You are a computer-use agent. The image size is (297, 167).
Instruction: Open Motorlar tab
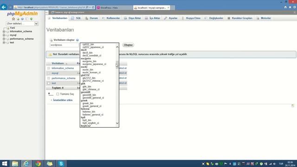point(264,18)
